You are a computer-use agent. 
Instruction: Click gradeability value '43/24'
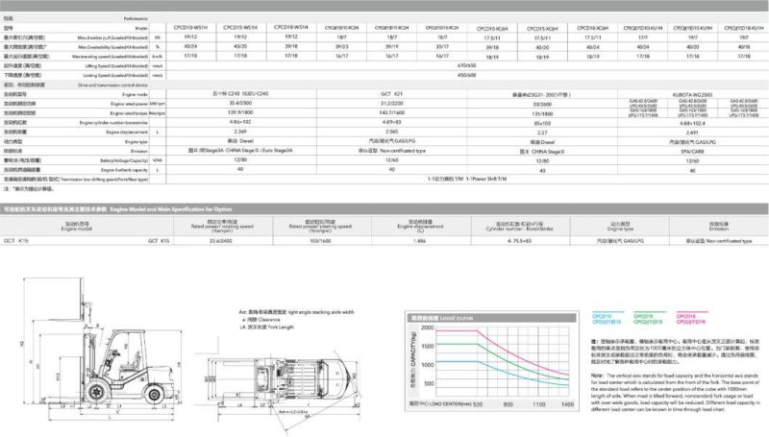pos(190,46)
